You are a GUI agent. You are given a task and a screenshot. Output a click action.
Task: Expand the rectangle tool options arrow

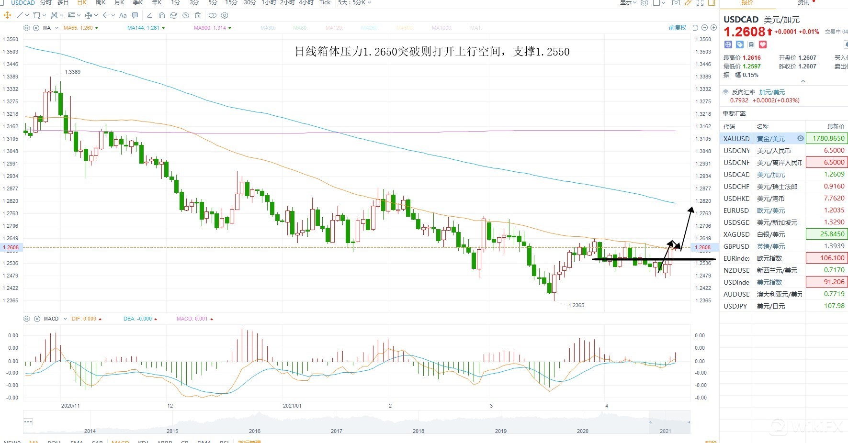coord(44,15)
